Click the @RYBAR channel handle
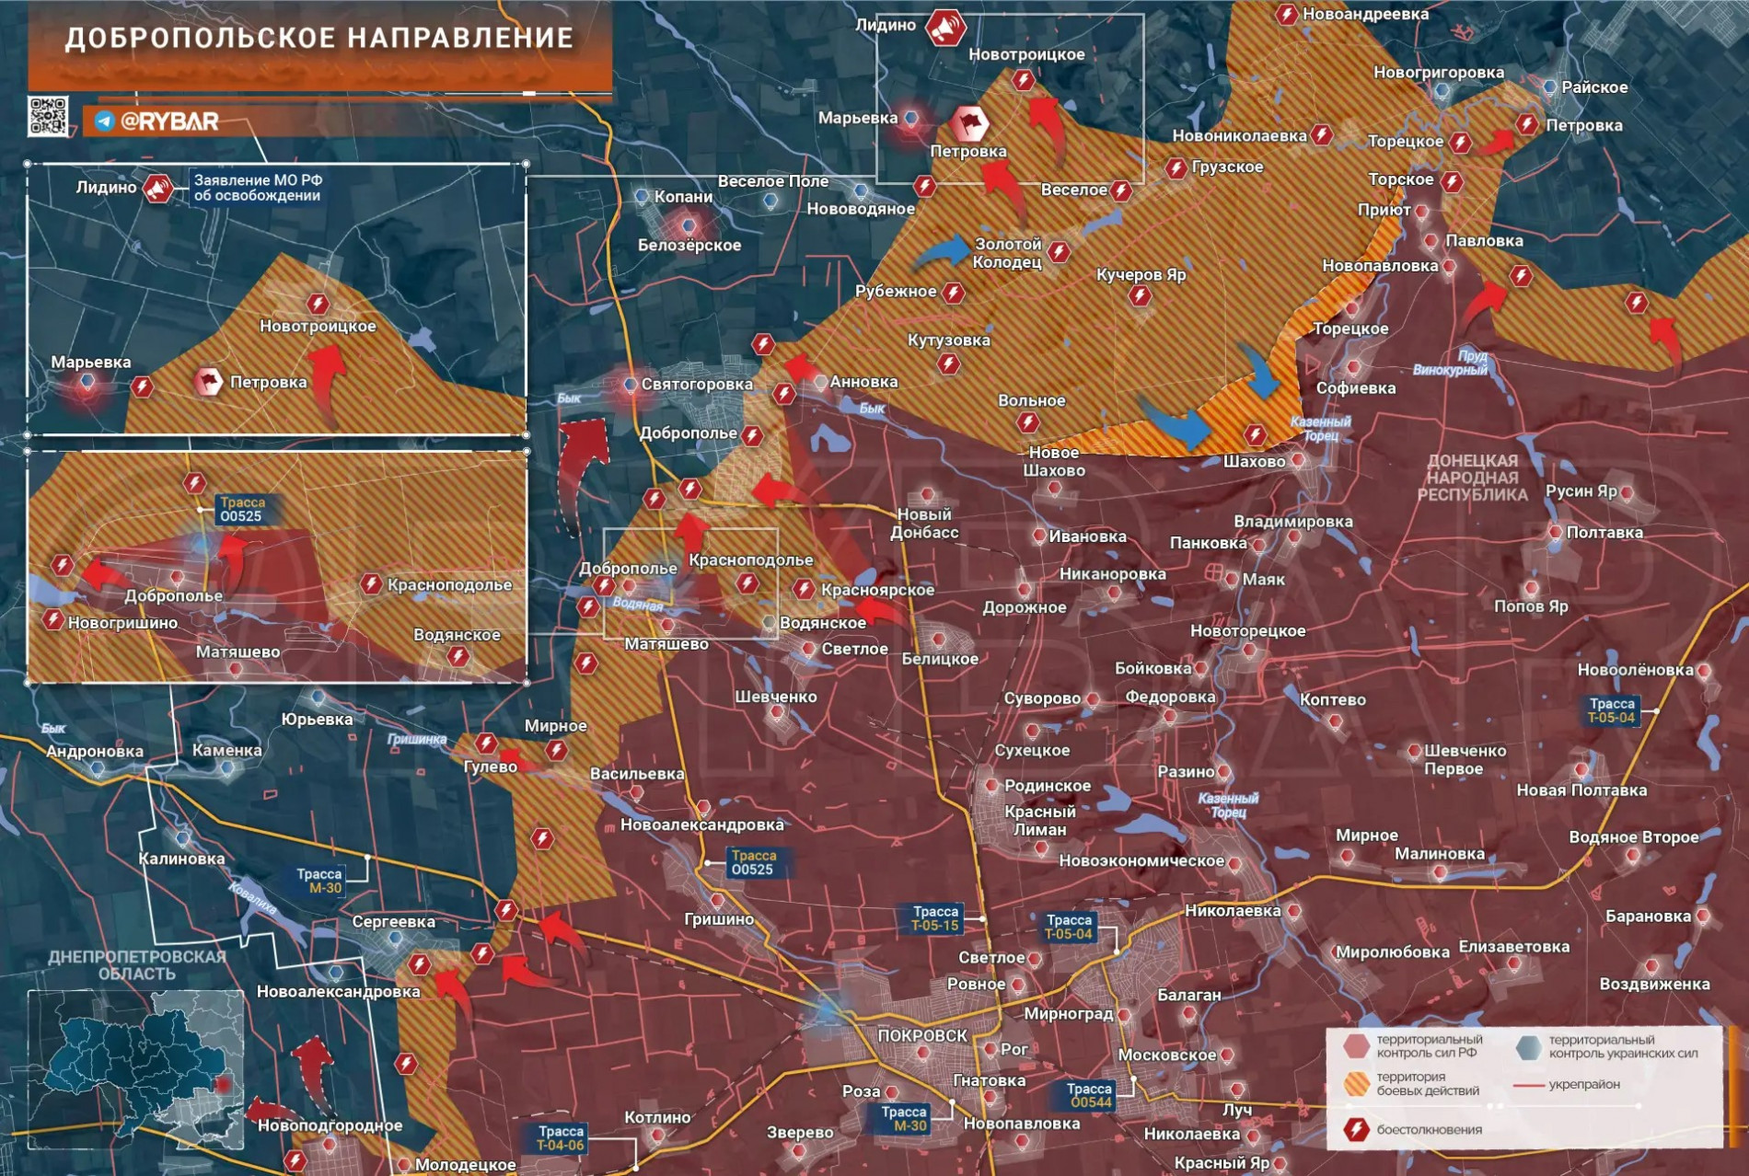1749x1176 pixels. (169, 121)
